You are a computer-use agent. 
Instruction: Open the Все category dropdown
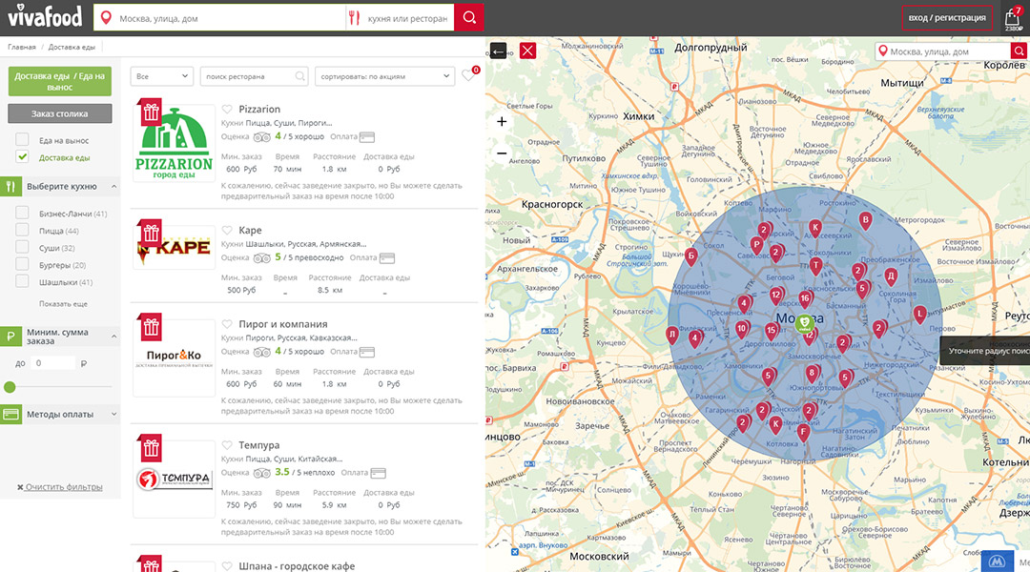(161, 76)
